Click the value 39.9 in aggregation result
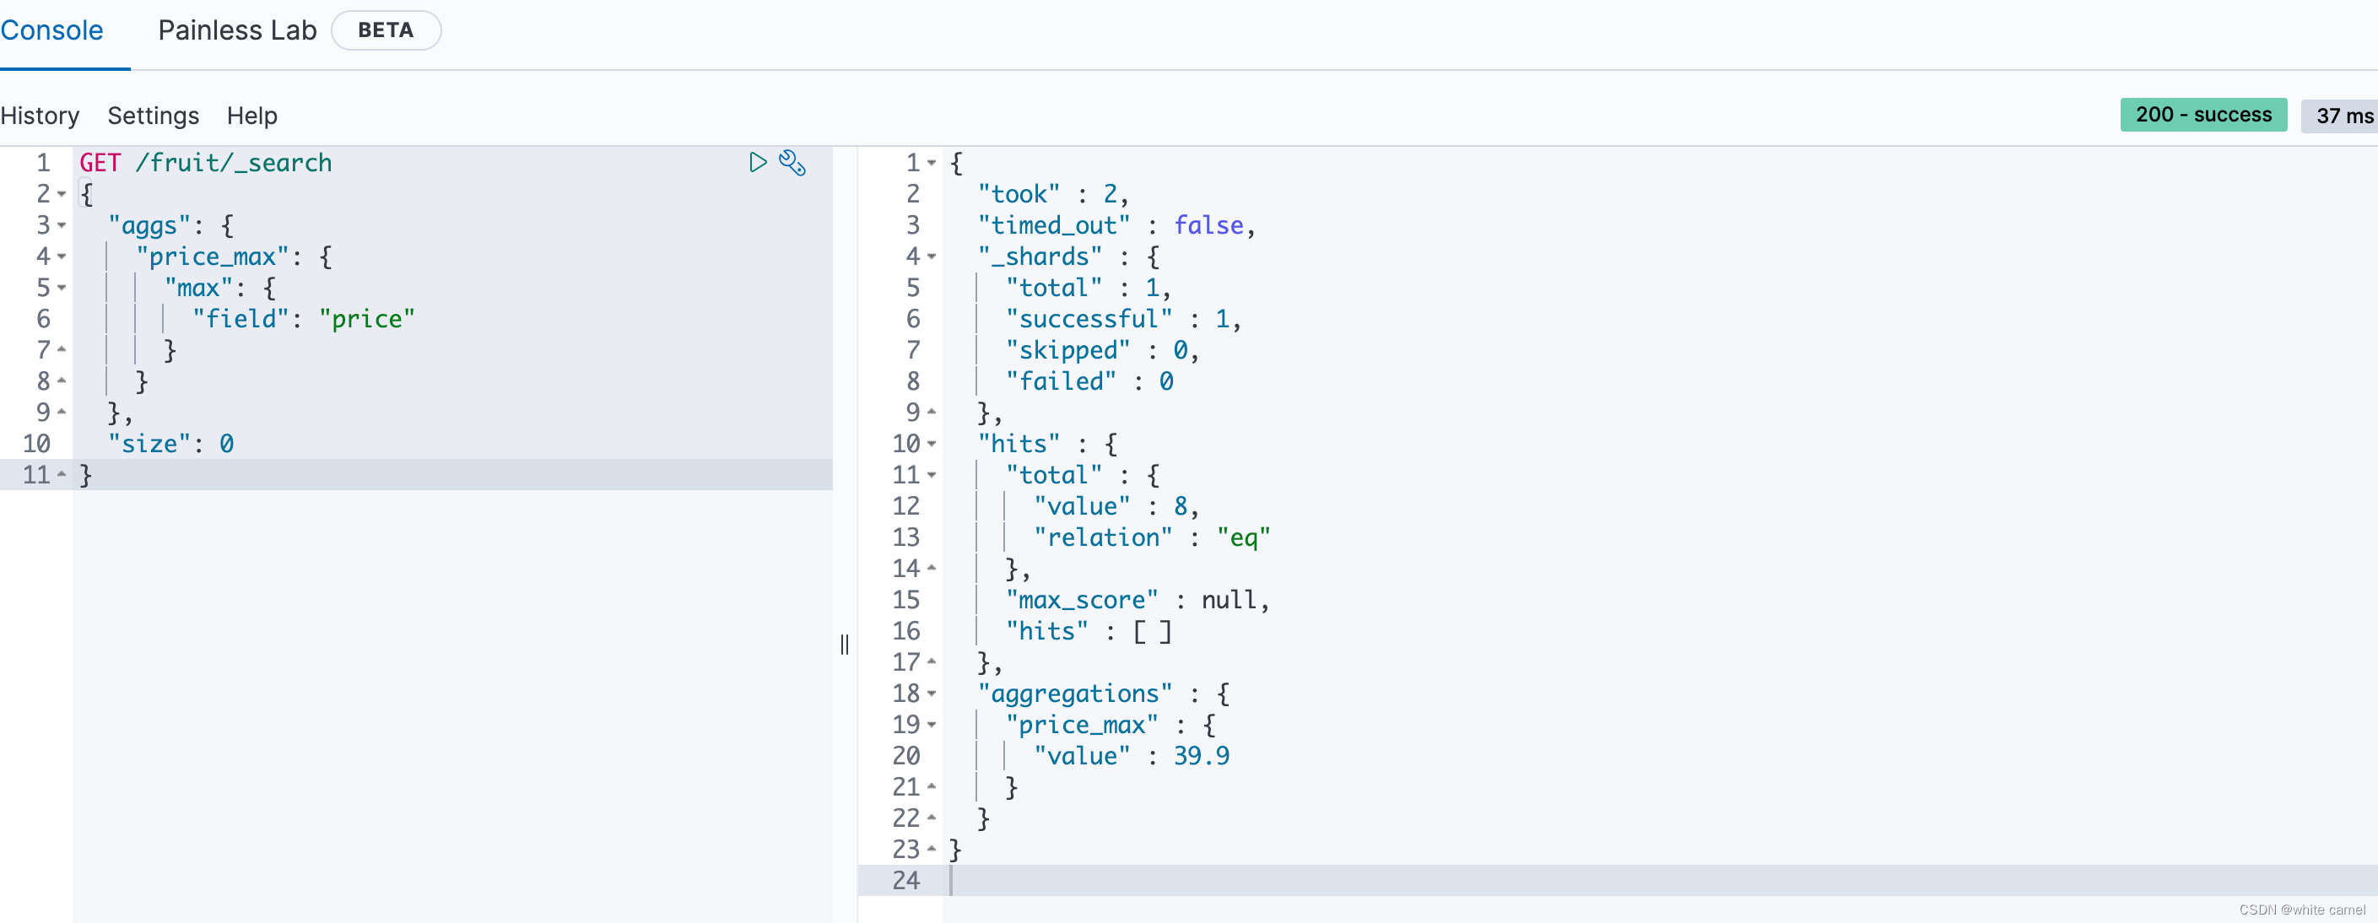 (x=1202, y=757)
